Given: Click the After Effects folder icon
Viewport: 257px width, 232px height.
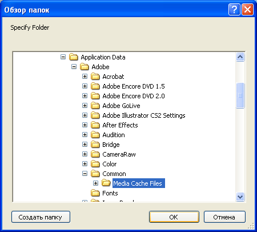Looking at the screenshot, I should (95, 125).
